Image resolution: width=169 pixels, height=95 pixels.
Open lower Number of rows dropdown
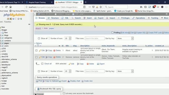point(68,71)
